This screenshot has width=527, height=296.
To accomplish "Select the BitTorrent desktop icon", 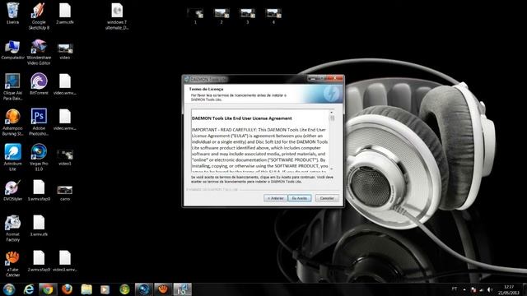I will tap(39, 84).
